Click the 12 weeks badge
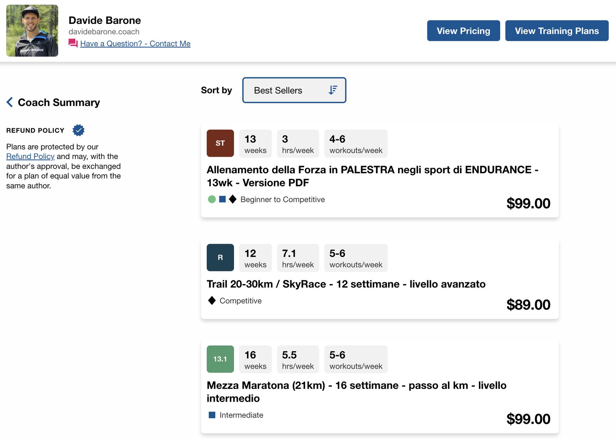 click(255, 258)
